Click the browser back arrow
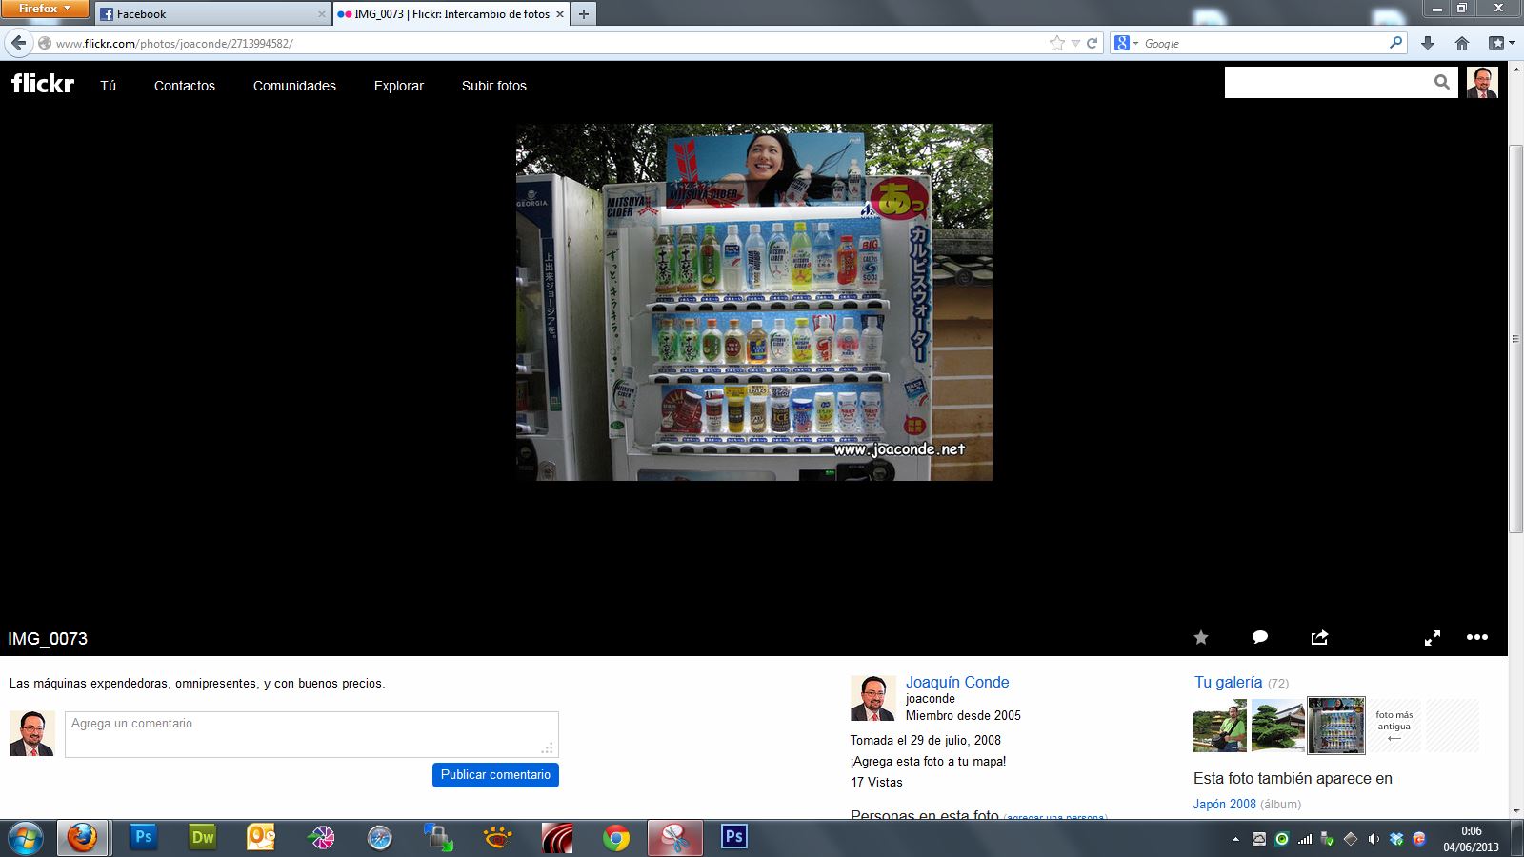Image resolution: width=1524 pixels, height=857 pixels. (19, 43)
